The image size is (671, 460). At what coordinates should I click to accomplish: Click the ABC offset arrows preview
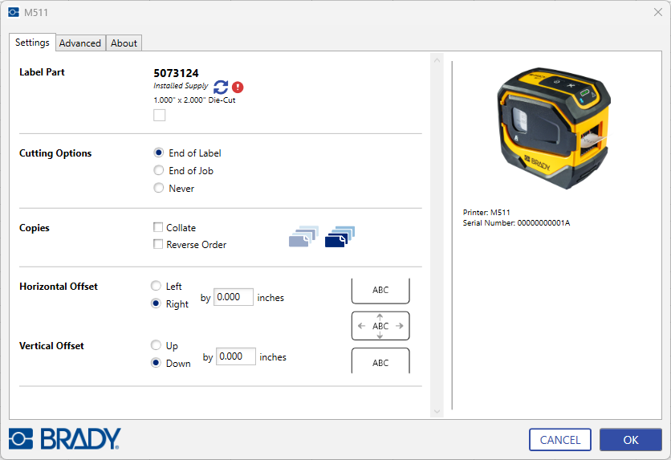point(380,326)
